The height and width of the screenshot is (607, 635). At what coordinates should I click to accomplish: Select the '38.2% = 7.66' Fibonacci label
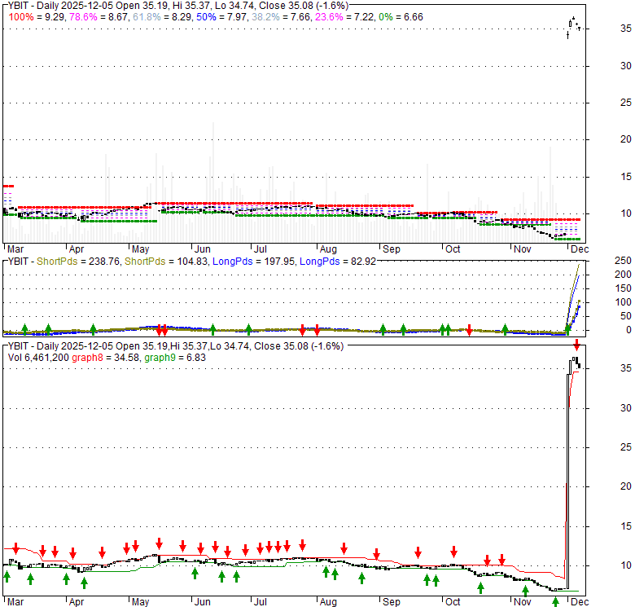pos(282,17)
